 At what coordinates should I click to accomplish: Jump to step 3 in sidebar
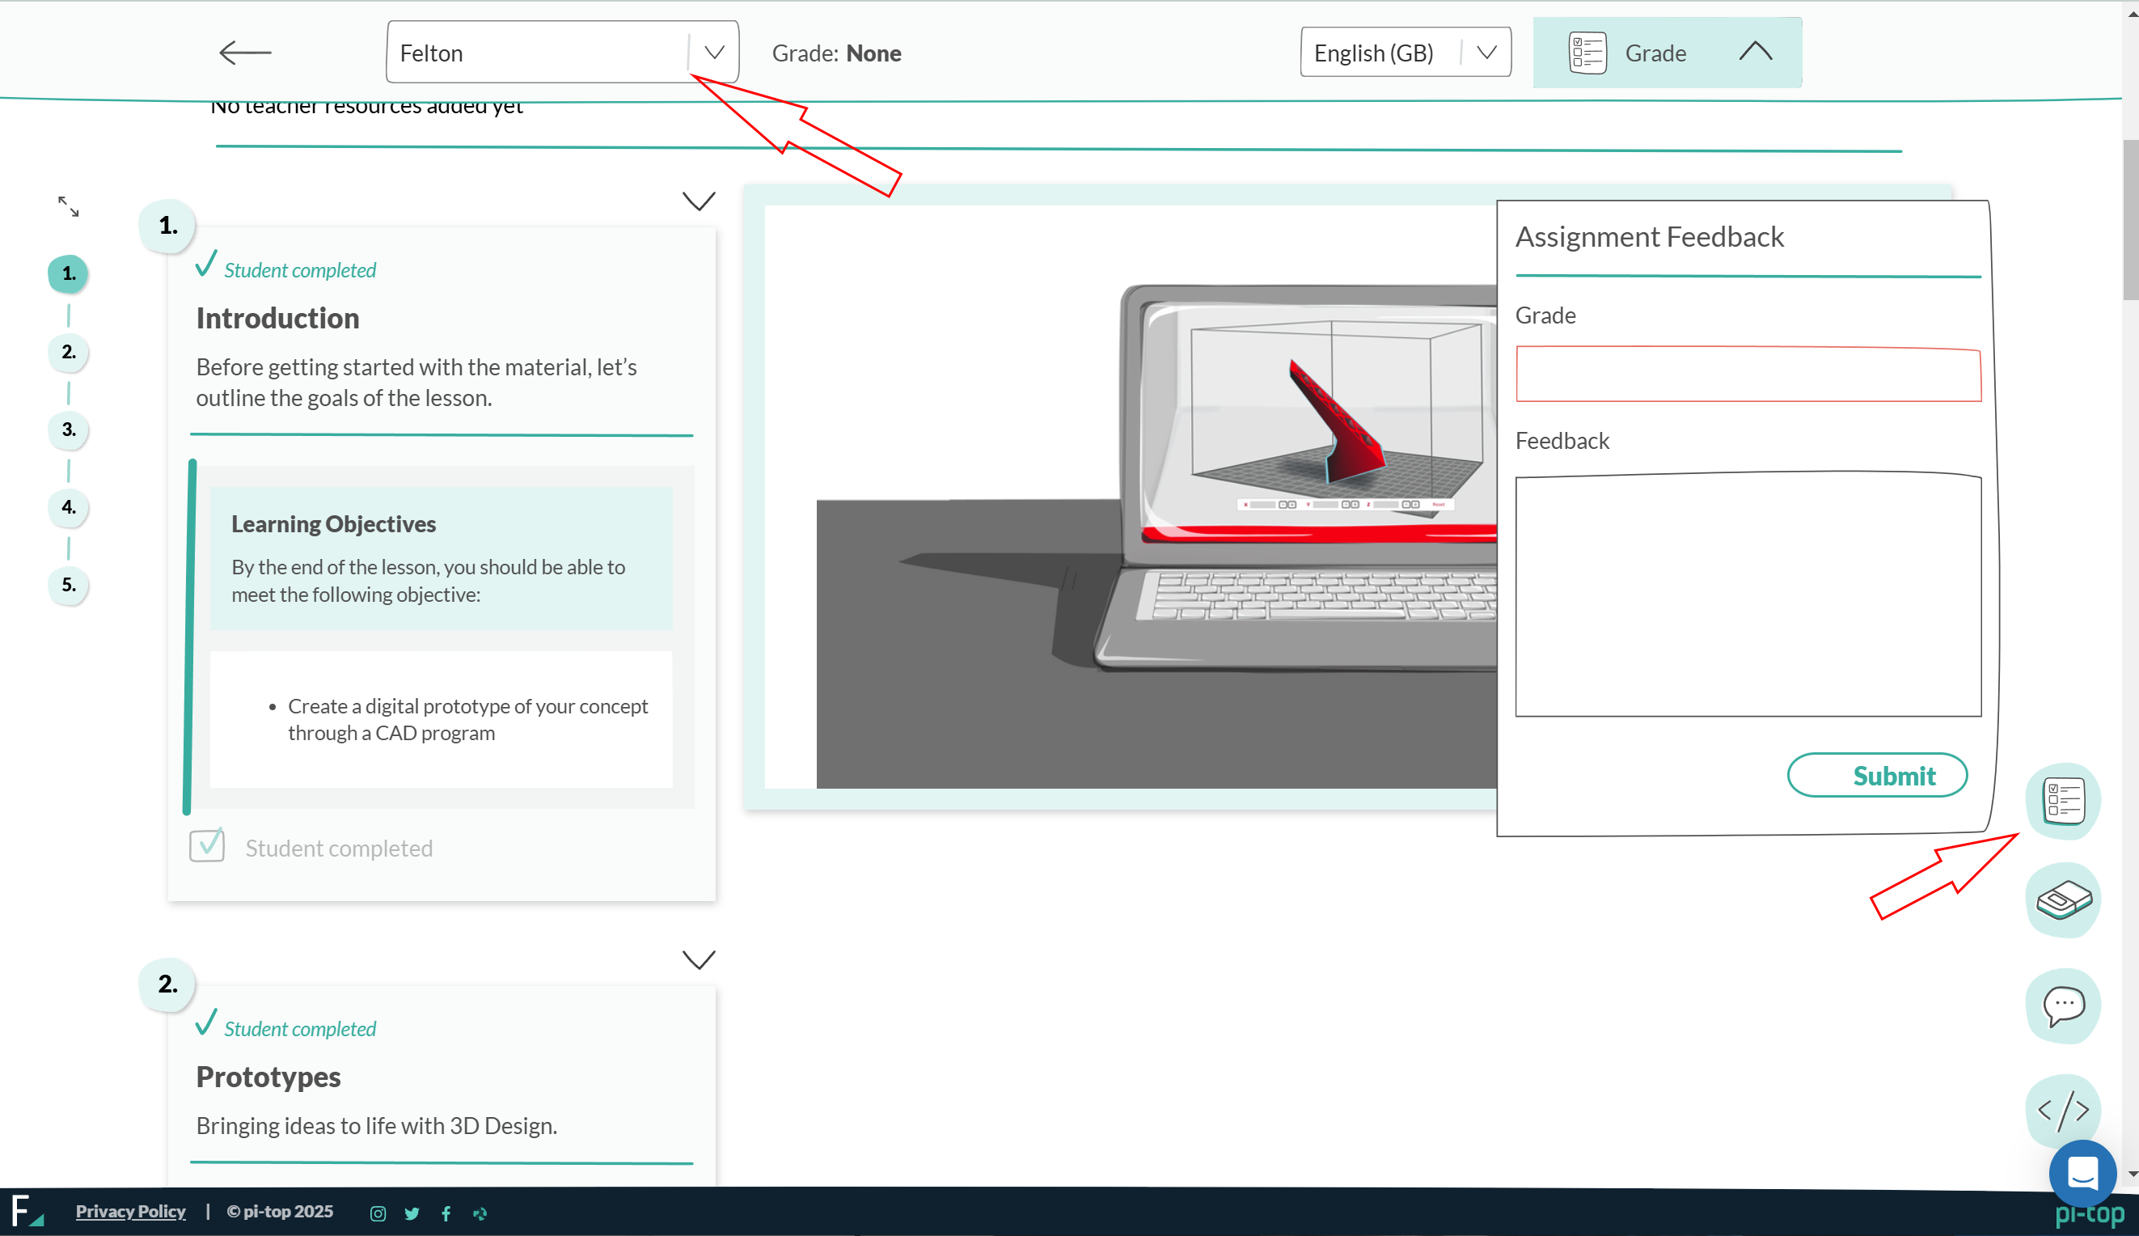[x=69, y=430]
